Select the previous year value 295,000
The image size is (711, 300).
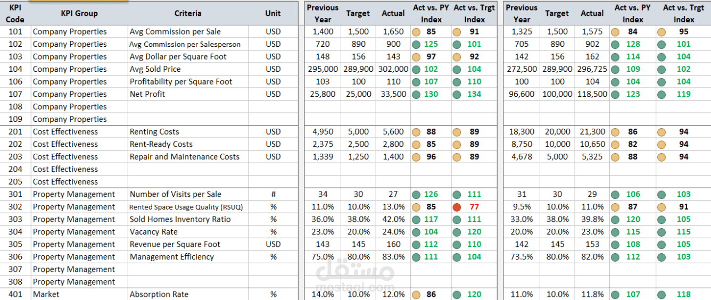(x=323, y=69)
